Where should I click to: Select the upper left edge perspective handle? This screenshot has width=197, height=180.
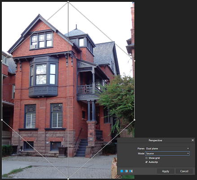pos(2,61)
